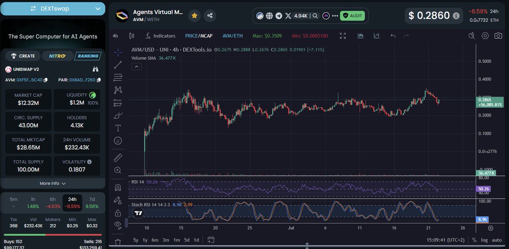Toggle magnet mode for drawings
Viewport: 509px width, 249px height.
coord(118,187)
